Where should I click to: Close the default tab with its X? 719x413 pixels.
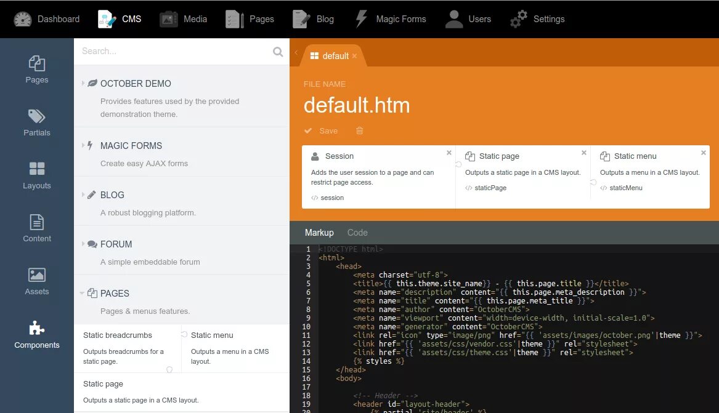coord(354,56)
